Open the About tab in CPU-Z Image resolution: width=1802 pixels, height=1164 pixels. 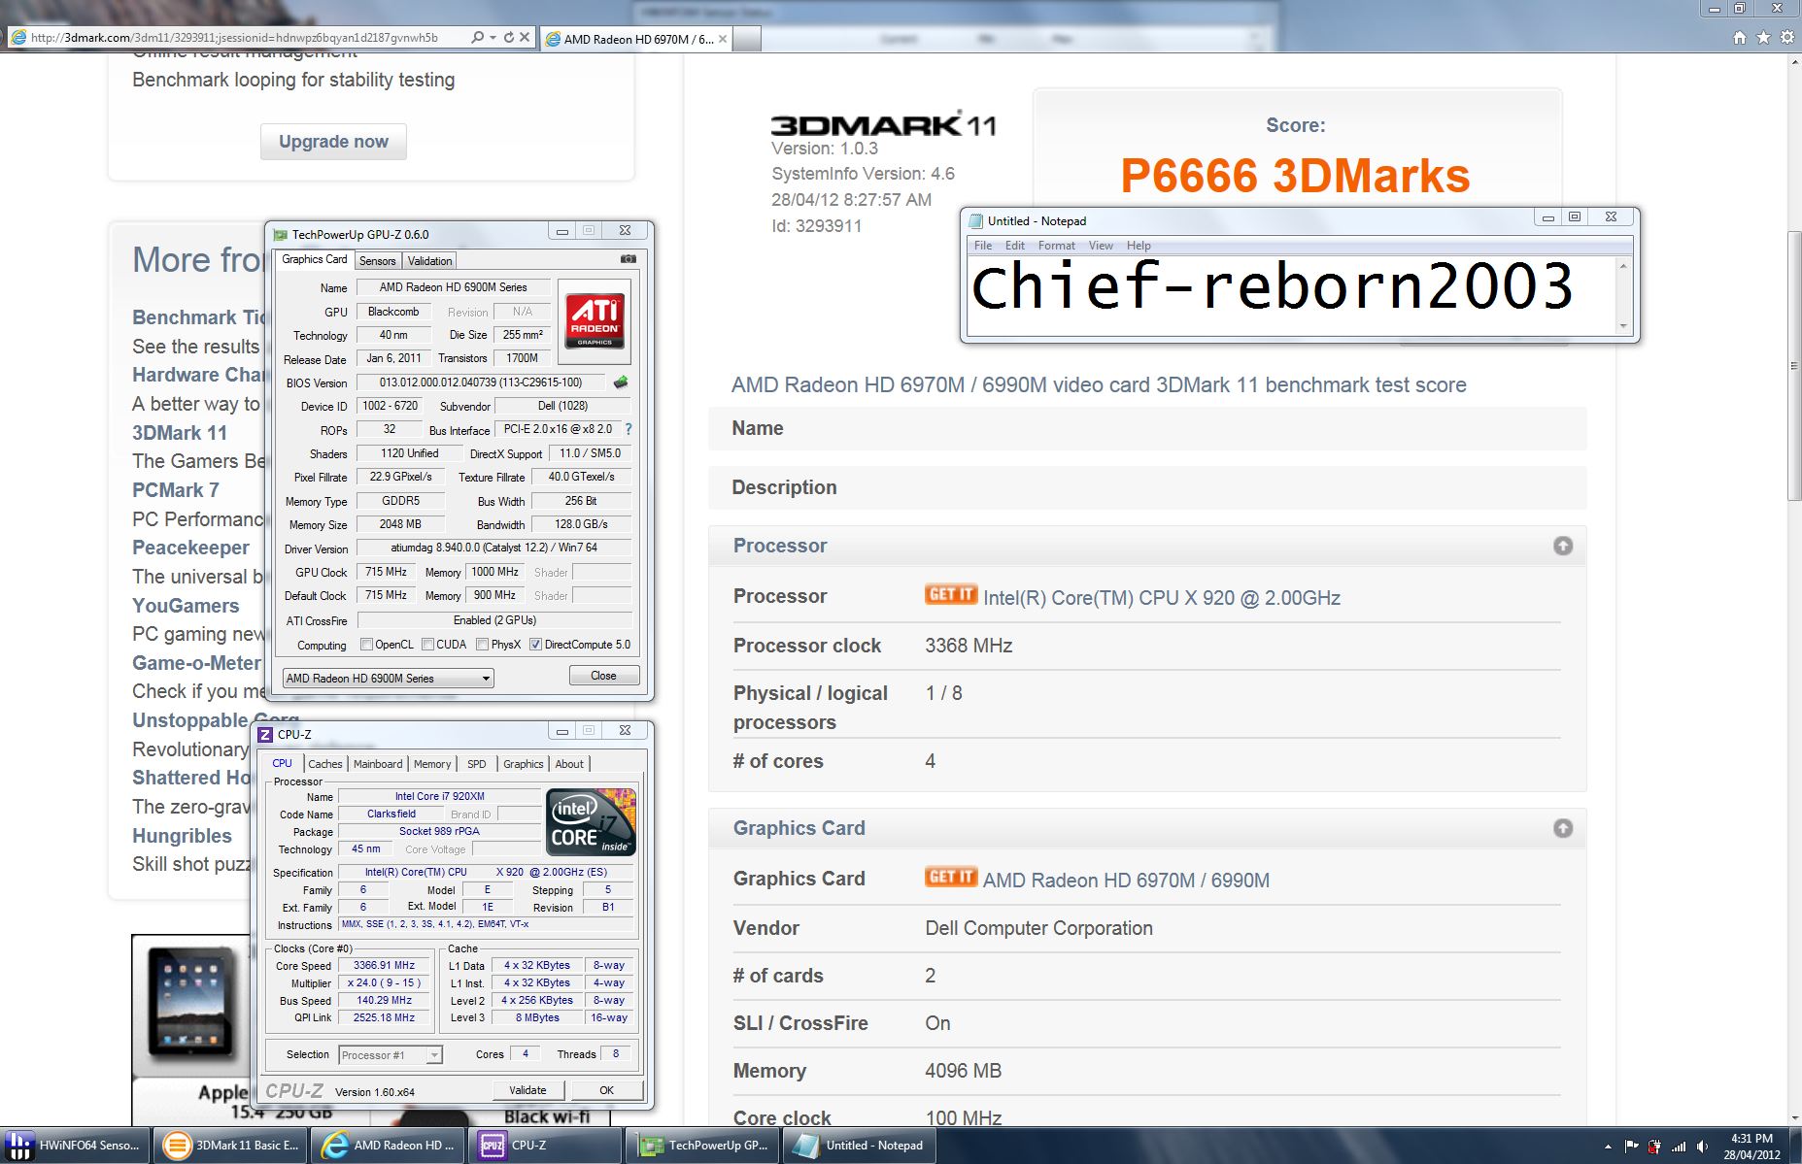pos(569,764)
